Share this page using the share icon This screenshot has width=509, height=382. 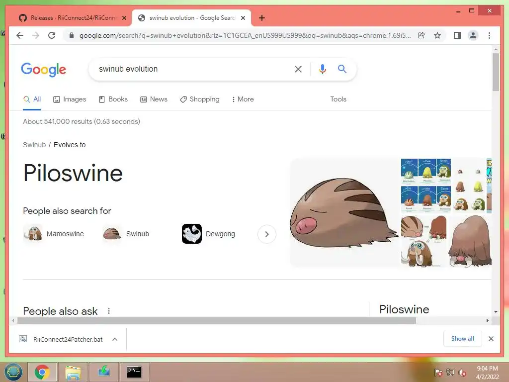coord(422,35)
